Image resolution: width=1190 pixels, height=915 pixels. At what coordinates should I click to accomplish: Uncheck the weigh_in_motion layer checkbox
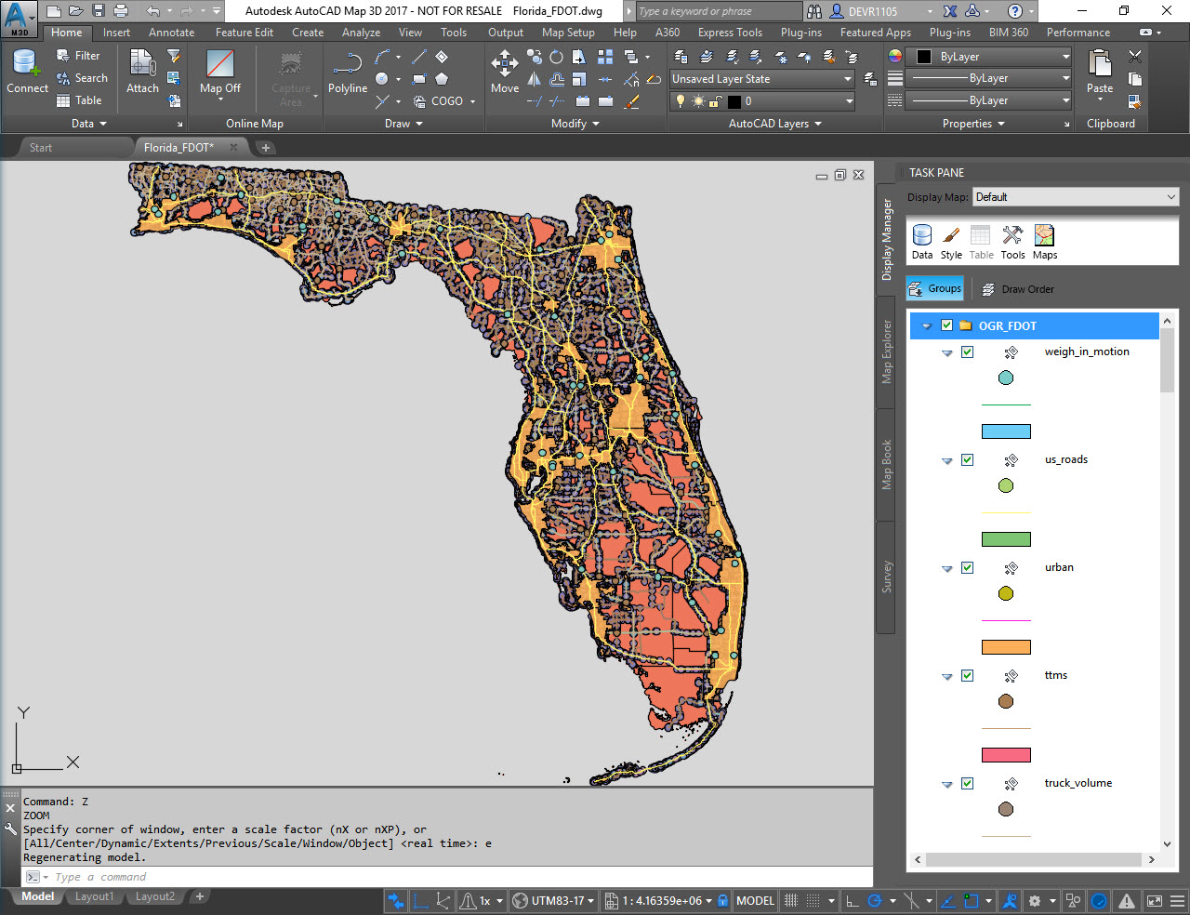click(x=968, y=352)
